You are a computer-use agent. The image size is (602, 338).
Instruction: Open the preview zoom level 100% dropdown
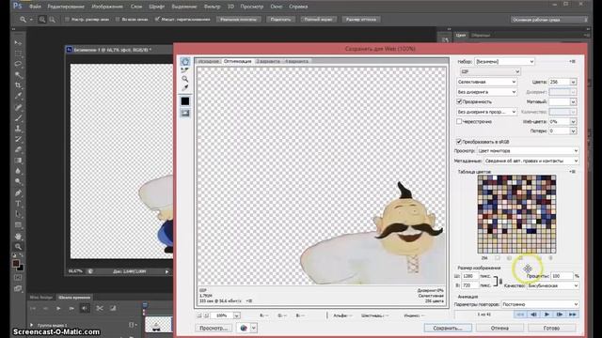pyautogui.click(x=237, y=315)
